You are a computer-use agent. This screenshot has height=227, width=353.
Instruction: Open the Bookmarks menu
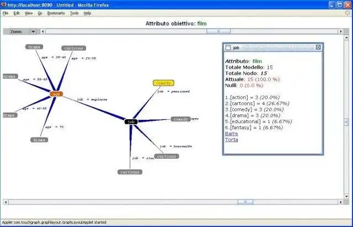(x=56, y=13)
